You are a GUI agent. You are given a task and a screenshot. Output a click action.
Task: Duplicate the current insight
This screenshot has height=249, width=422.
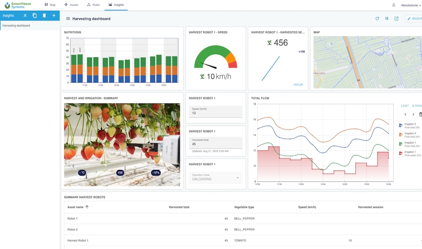tap(34, 15)
